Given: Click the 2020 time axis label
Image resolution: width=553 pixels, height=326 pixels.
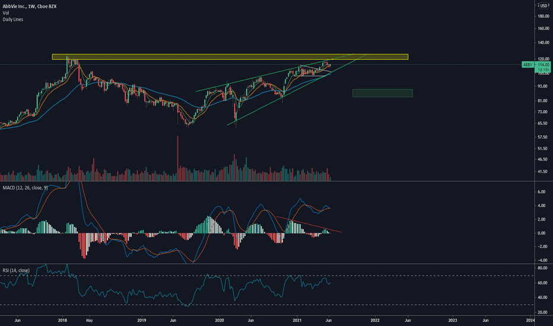Looking at the screenshot, I should 220,321.
